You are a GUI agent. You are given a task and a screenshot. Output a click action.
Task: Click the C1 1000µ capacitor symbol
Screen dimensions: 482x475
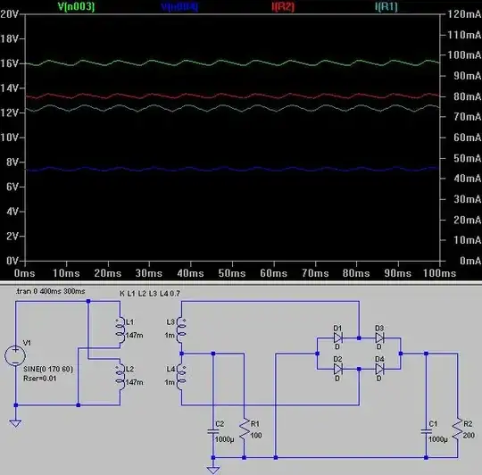pyautogui.click(x=426, y=431)
